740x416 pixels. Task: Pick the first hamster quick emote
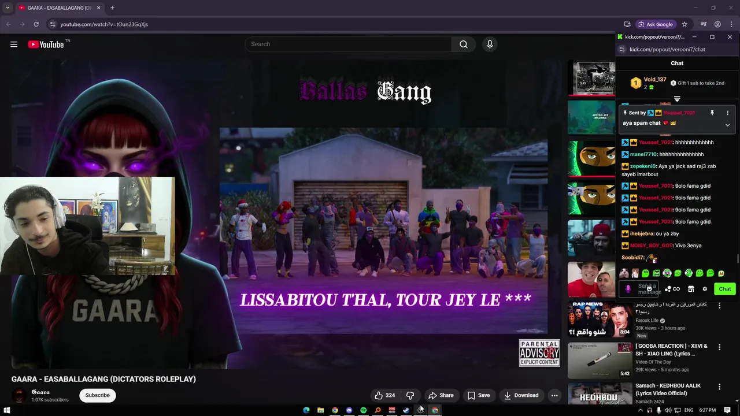tap(625, 273)
